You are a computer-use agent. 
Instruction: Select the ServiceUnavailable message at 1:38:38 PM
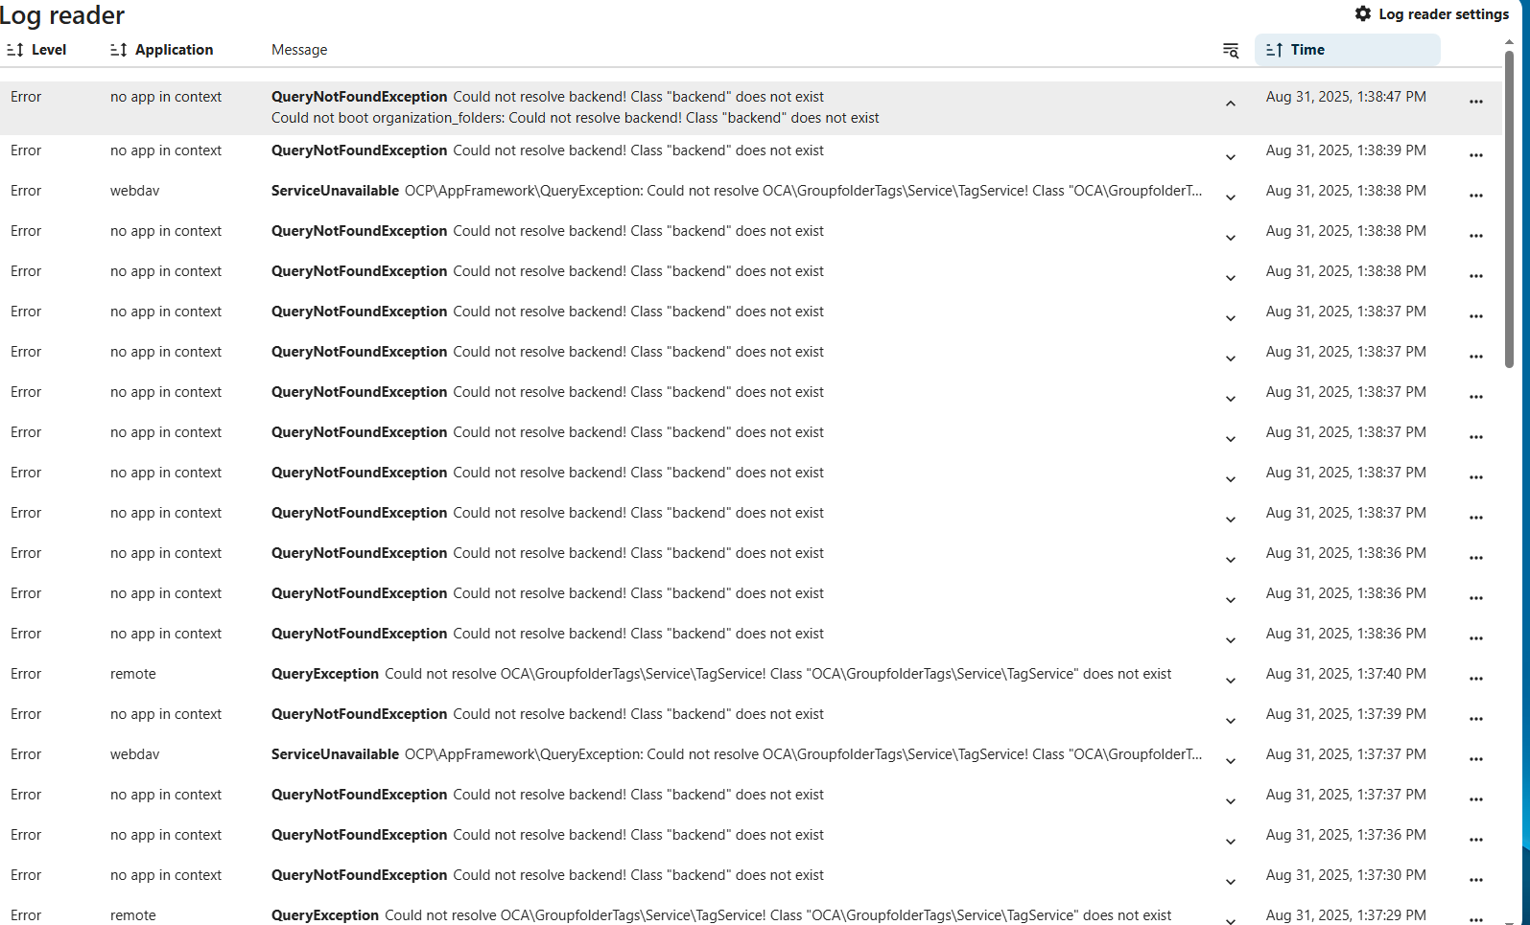(735, 191)
